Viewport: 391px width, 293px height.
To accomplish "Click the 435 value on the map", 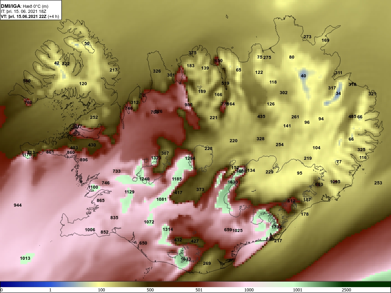I will point(261,116).
